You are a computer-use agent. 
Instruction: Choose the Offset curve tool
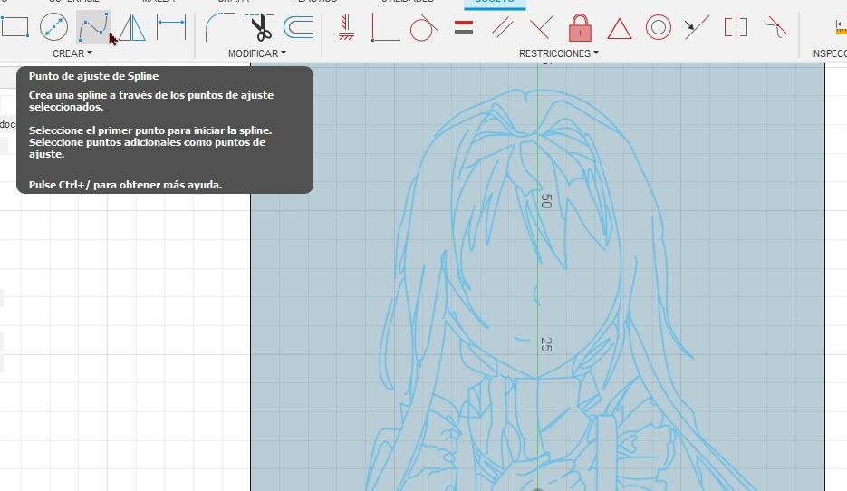(x=298, y=27)
